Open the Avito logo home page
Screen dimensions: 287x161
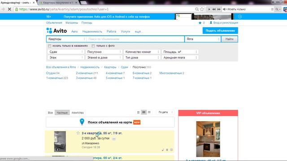coord(57,31)
